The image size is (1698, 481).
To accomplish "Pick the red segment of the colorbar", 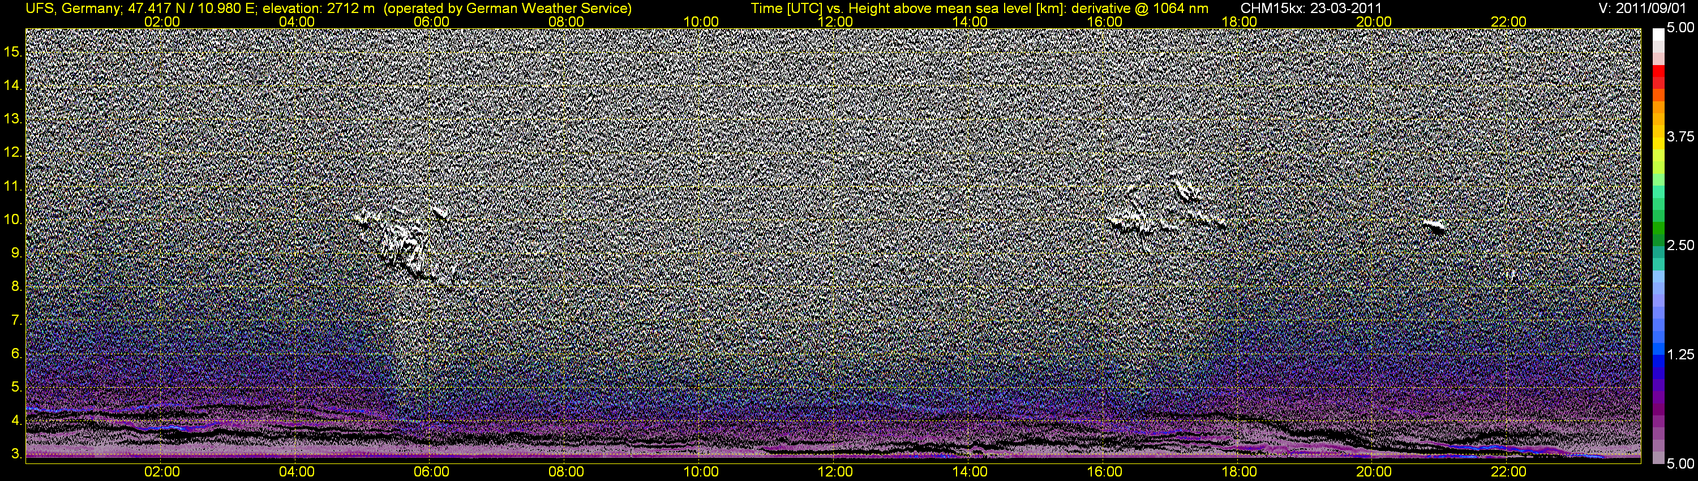I will pyautogui.click(x=1658, y=71).
